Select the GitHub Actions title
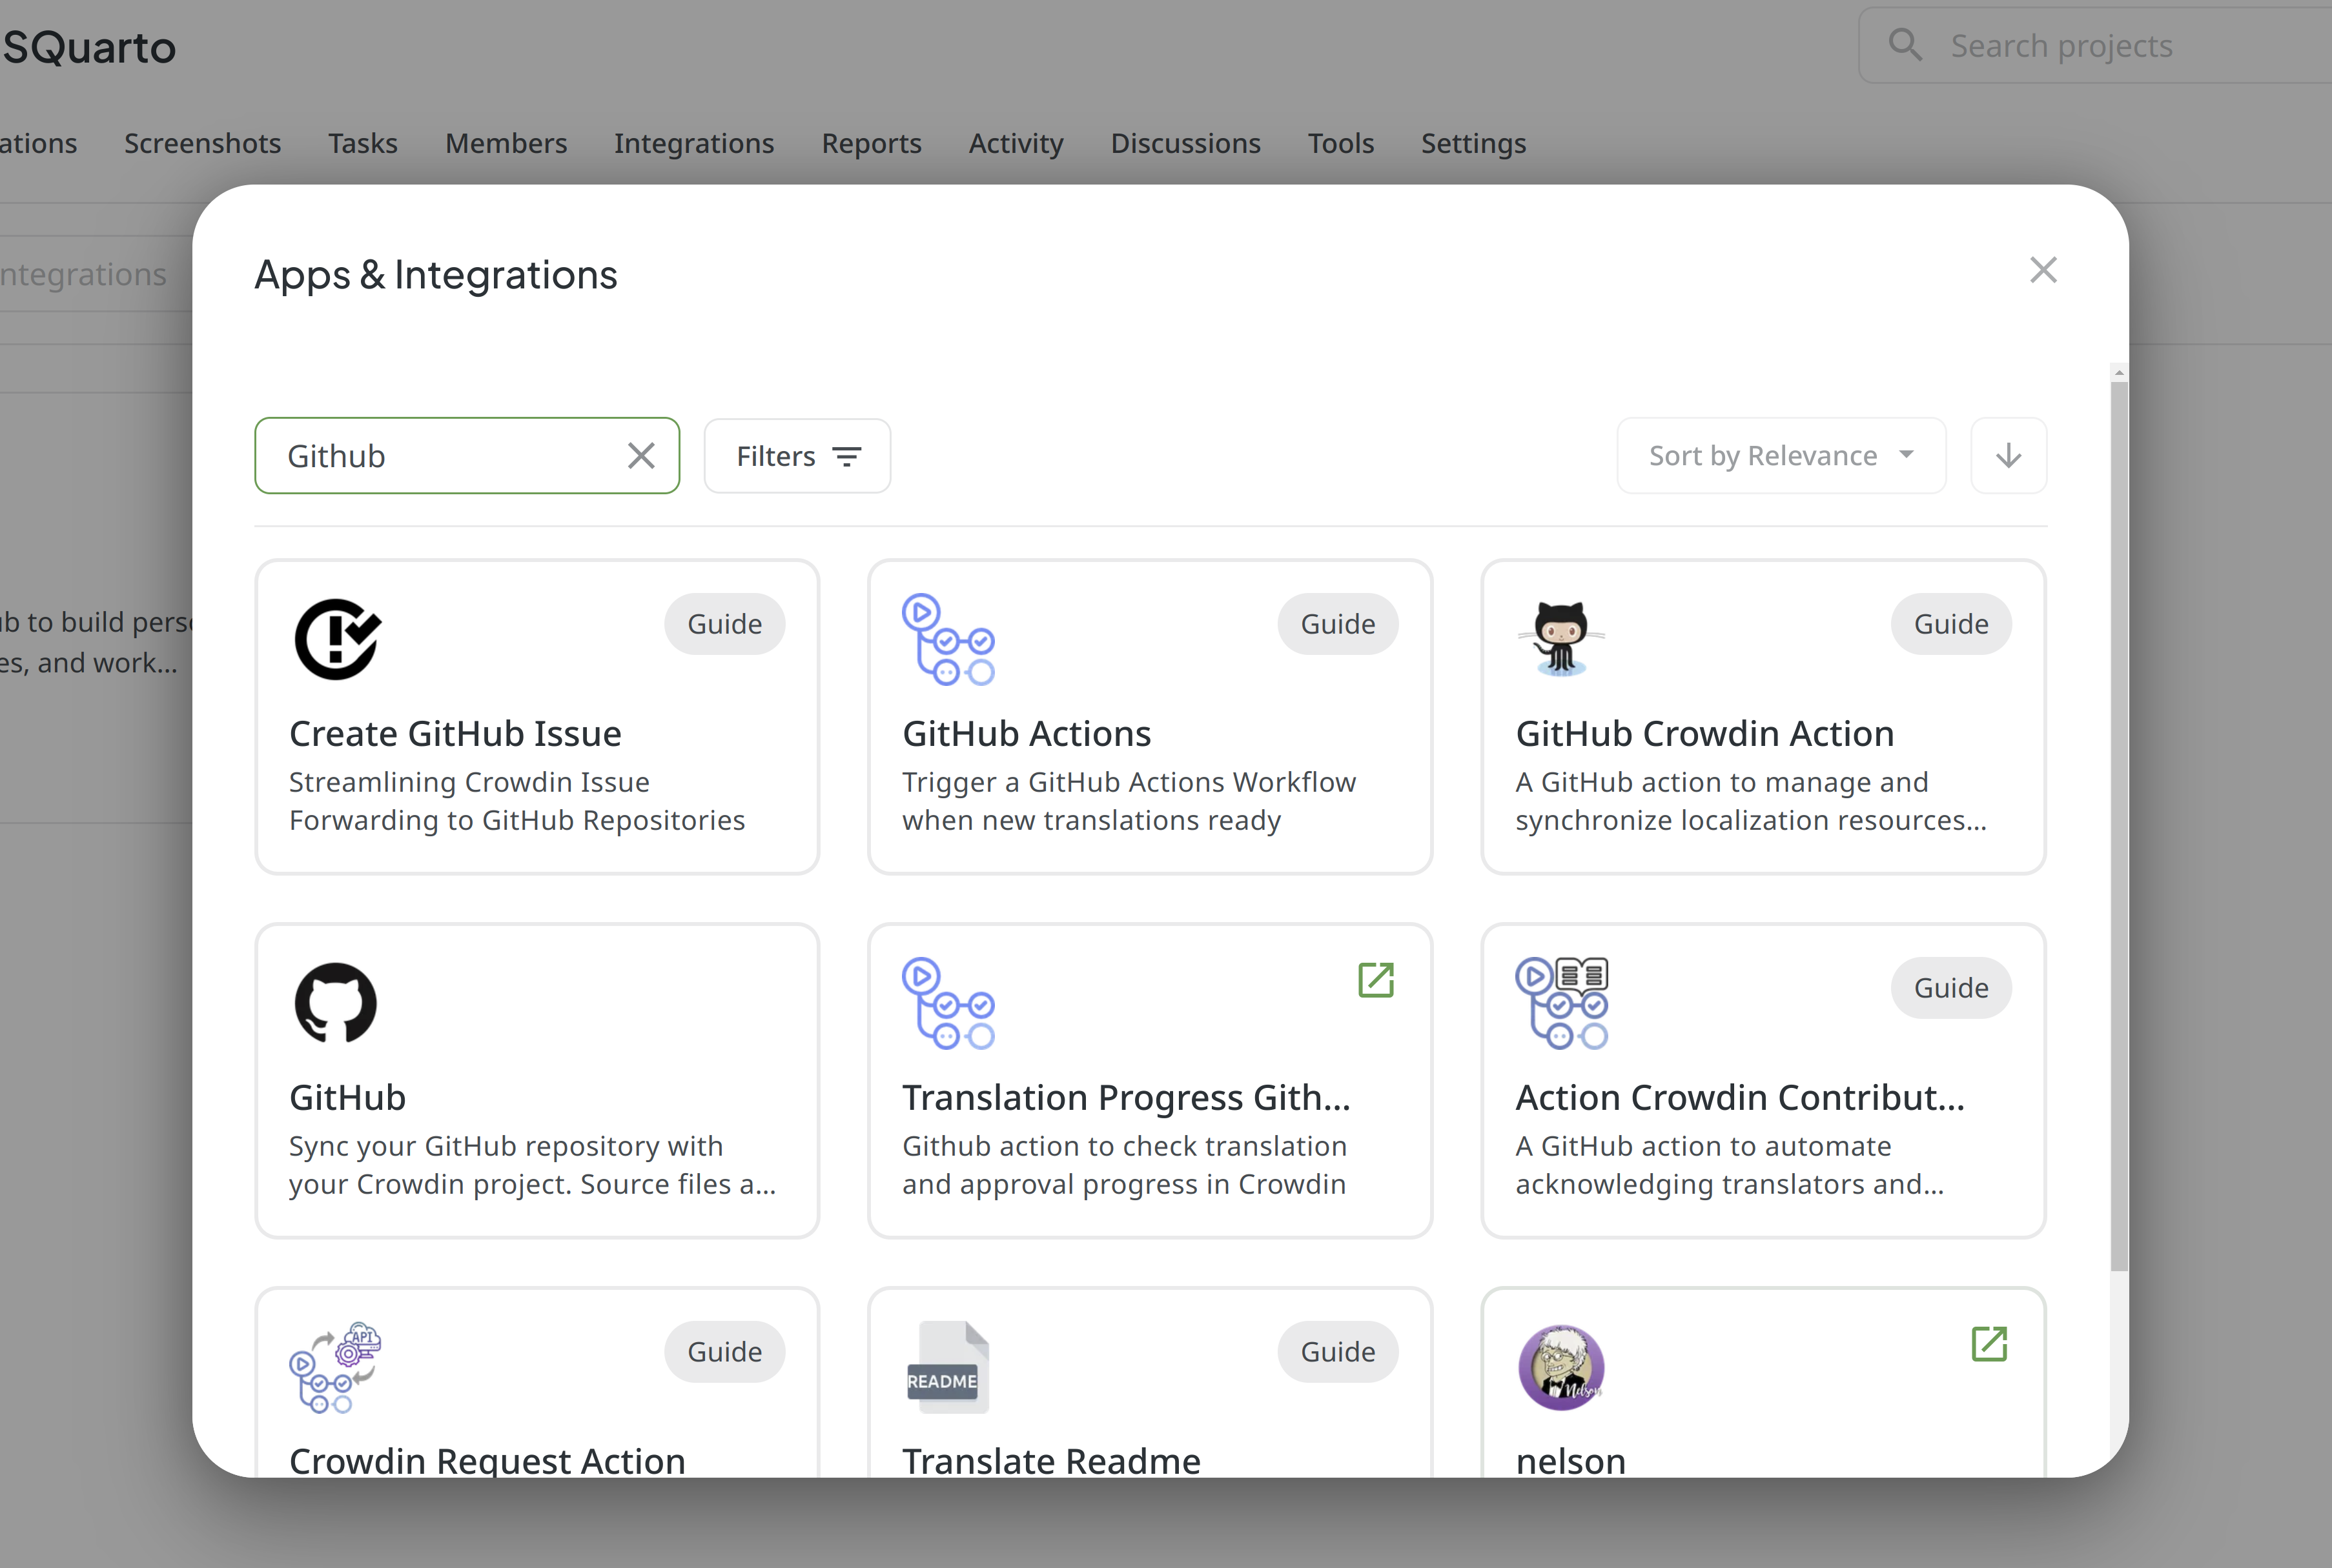The width and height of the screenshot is (2332, 1568). (1027, 734)
